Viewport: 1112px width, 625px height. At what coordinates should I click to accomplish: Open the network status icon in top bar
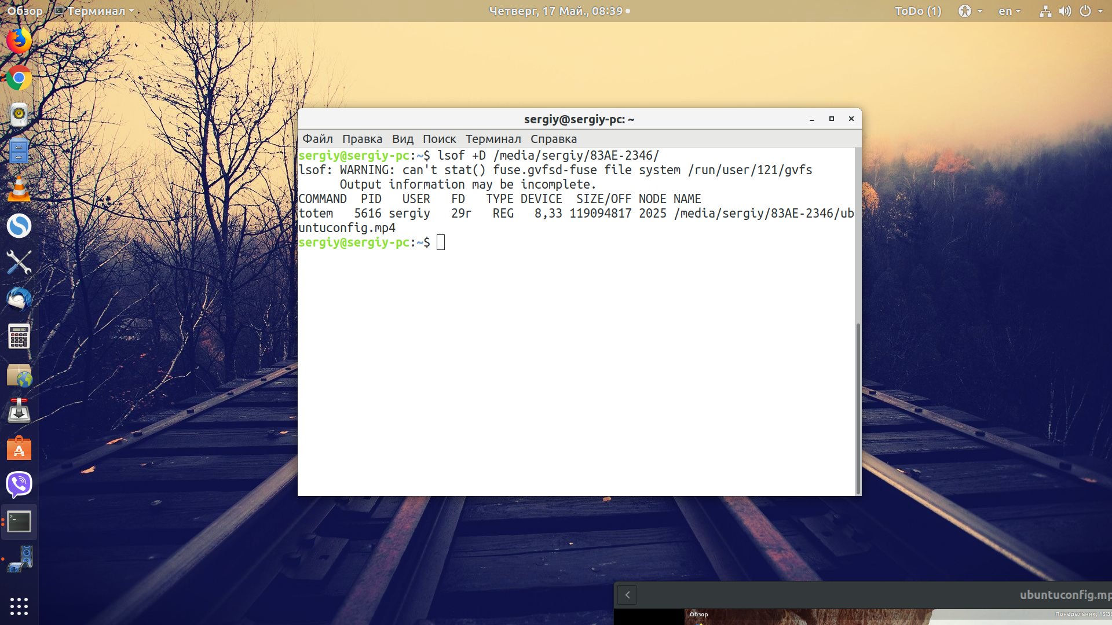[1045, 11]
